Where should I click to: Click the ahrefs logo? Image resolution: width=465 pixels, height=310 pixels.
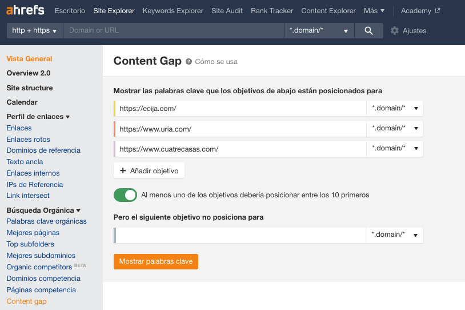[25, 10]
